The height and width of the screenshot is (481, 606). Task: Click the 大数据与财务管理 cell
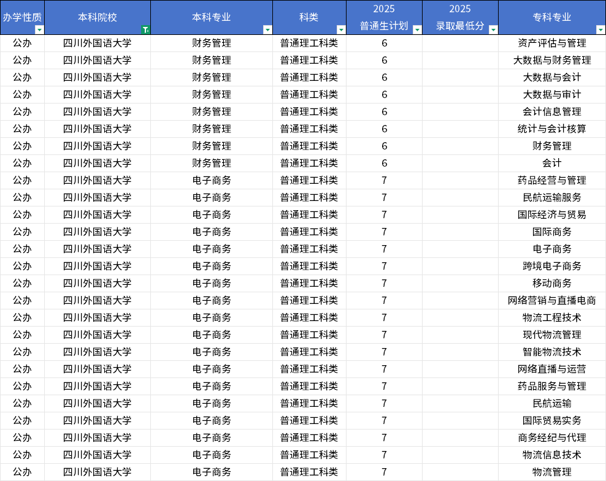pos(552,60)
